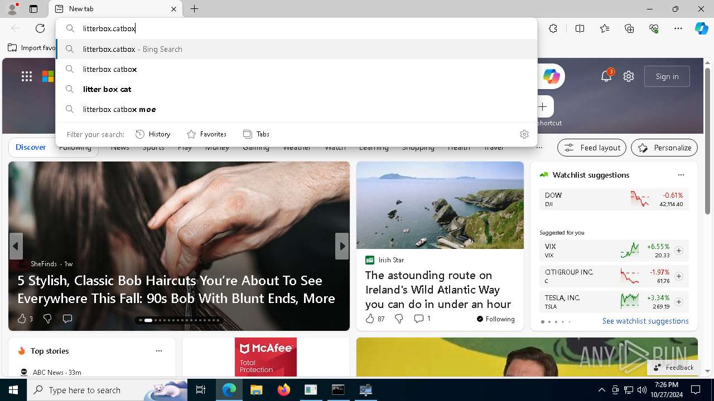The height and width of the screenshot is (401, 714).
Task: Filter search by History
Action: point(153,134)
